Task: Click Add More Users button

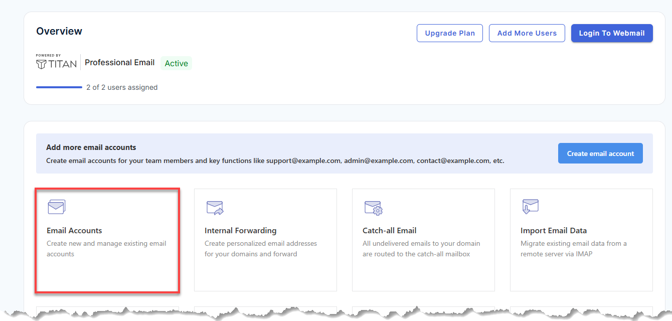Action: 527,33
